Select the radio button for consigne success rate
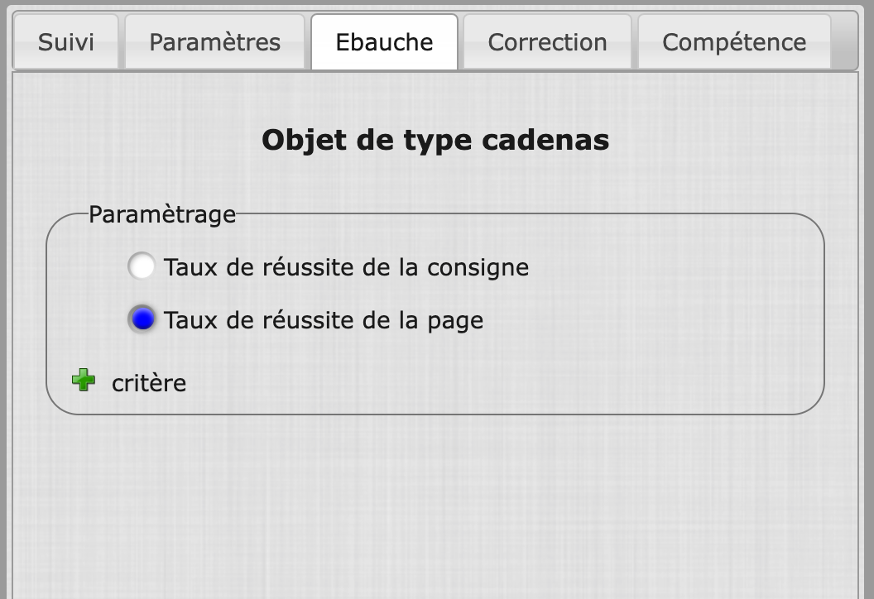Screen dimensions: 874x599 [142, 267]
